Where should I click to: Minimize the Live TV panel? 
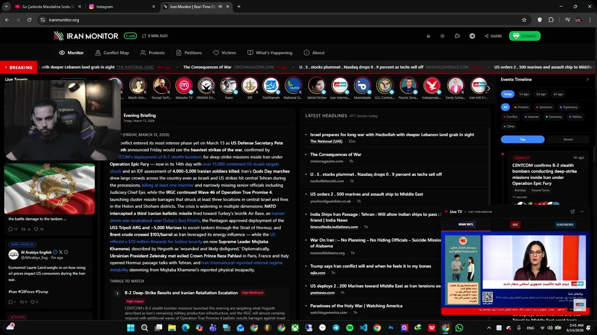tap(582, 212)
